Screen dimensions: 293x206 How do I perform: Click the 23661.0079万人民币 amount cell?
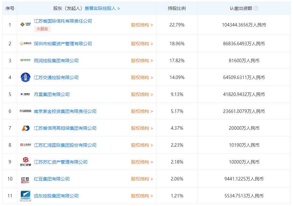(244, 111)
